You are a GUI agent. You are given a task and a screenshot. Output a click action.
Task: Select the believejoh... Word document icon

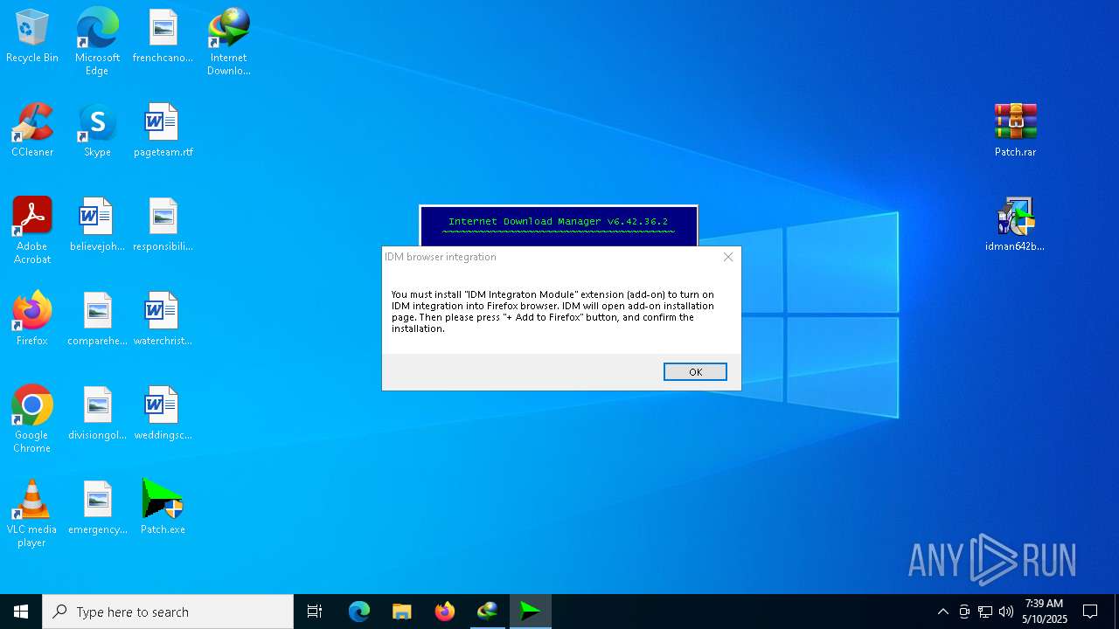pos(97,225)
